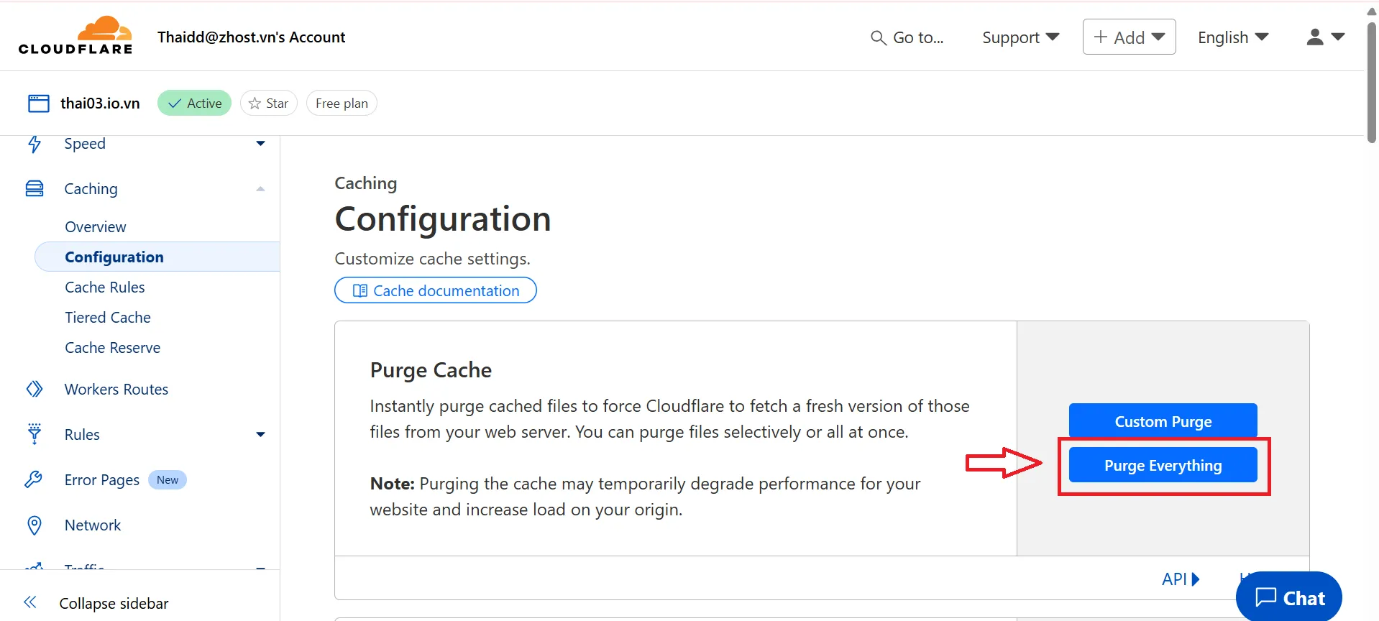Open Cache Rules in the sidebar

pyautogui.click(x=105, y=287)
